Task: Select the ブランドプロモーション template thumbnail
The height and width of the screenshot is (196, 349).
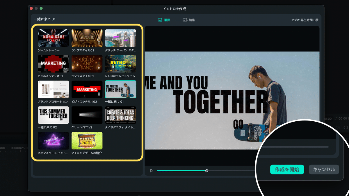Action: [54, 89]
